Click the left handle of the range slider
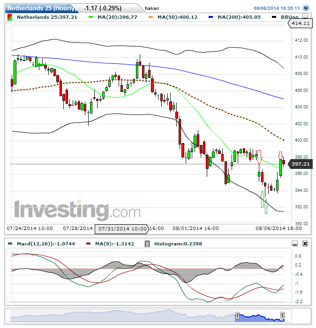 coord(237,315)
